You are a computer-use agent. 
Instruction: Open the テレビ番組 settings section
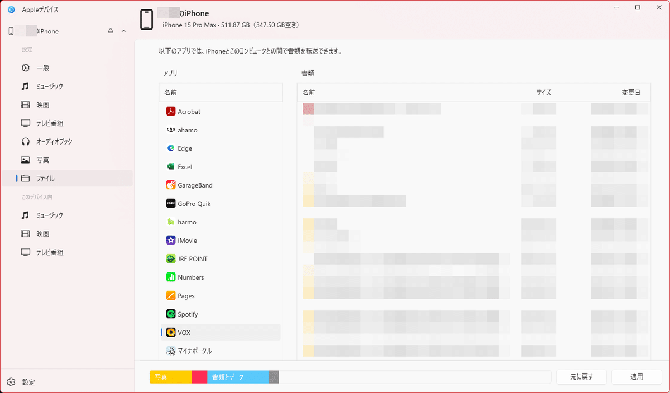pyautogui.click(x=67, y=123)
